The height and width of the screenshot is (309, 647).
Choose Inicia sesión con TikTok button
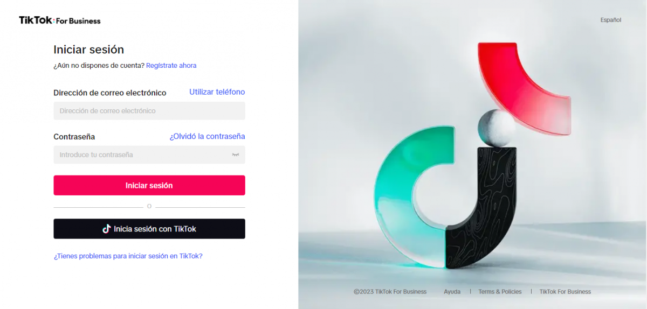tap(149, 229)
